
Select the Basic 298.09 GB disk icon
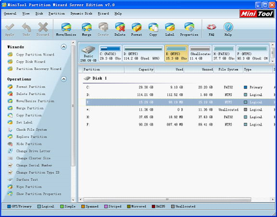[x=88, y=53]
